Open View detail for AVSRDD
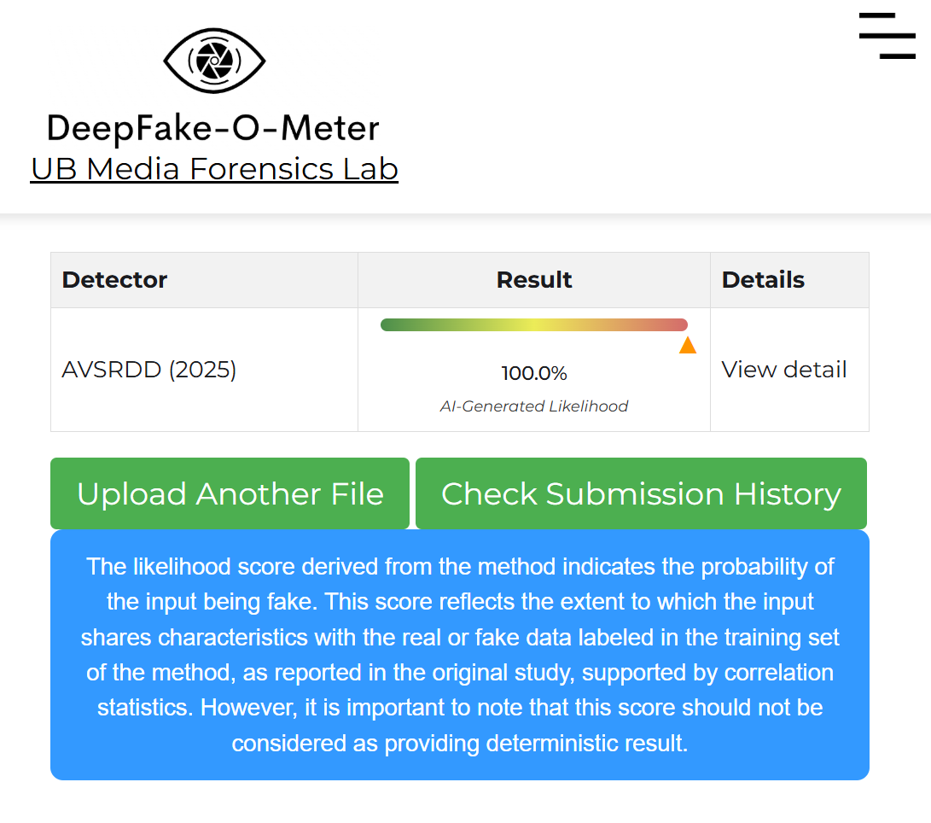 (784, 370)
